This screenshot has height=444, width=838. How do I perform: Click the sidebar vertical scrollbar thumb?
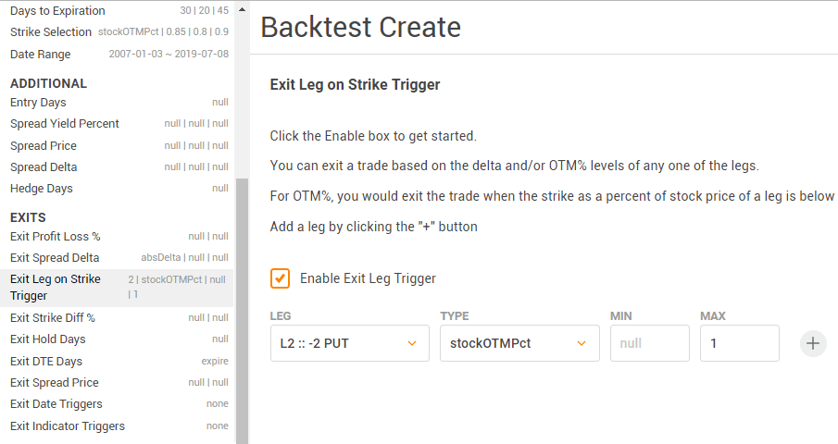[x=242, y=311]
